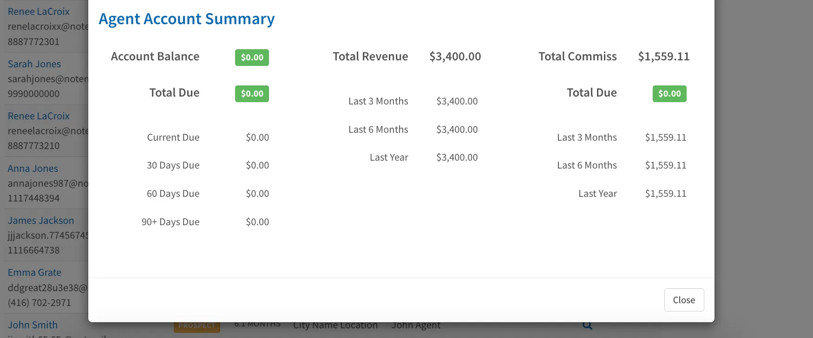Click the 60 Days Due label
The width and height of the screenshot is (813, 338).
coord(173,194)
